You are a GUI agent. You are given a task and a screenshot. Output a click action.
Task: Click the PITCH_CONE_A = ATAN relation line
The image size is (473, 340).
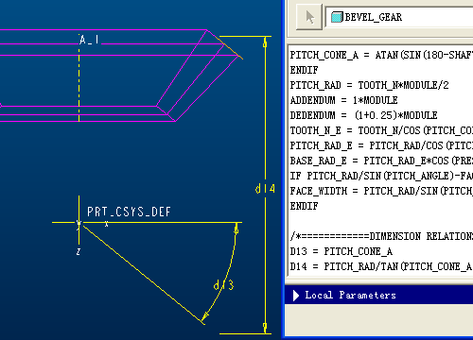[381, 55]
